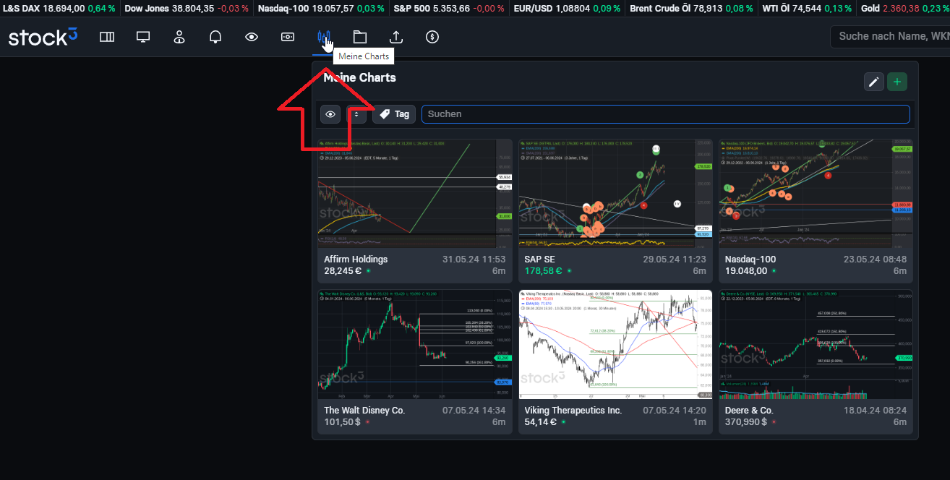Click the Tag filter button

[x=394, y=114]
